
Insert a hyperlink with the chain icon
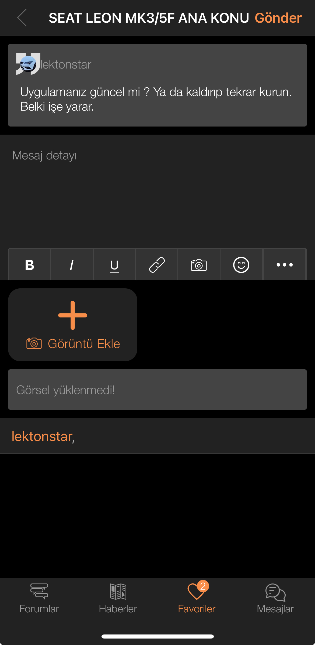coord(157,265)
